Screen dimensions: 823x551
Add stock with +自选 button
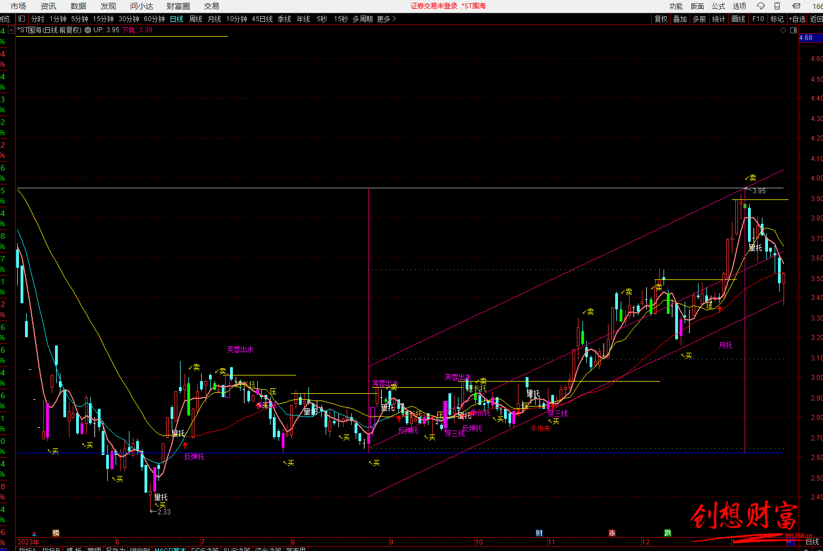797,19
